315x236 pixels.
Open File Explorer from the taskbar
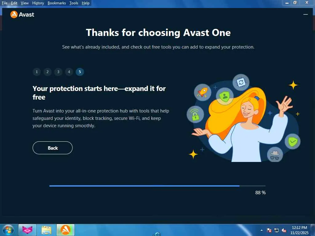point(46,230)
